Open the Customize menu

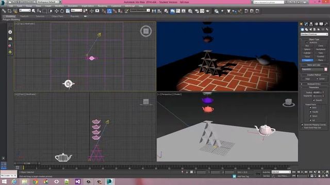point(116,6)
